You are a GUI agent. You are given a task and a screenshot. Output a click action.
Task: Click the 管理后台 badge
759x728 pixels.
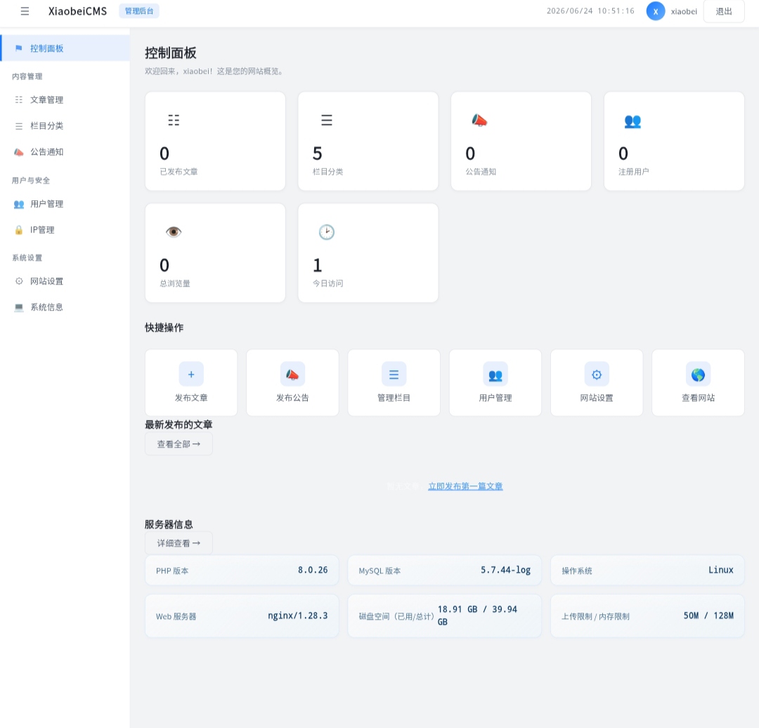click(x=139, y=11)
